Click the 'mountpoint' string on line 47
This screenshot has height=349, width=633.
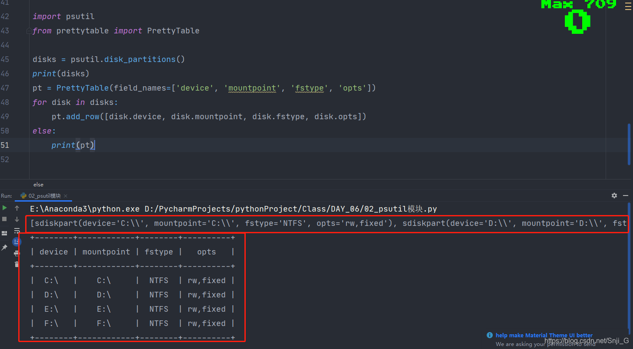pos(252,88)
